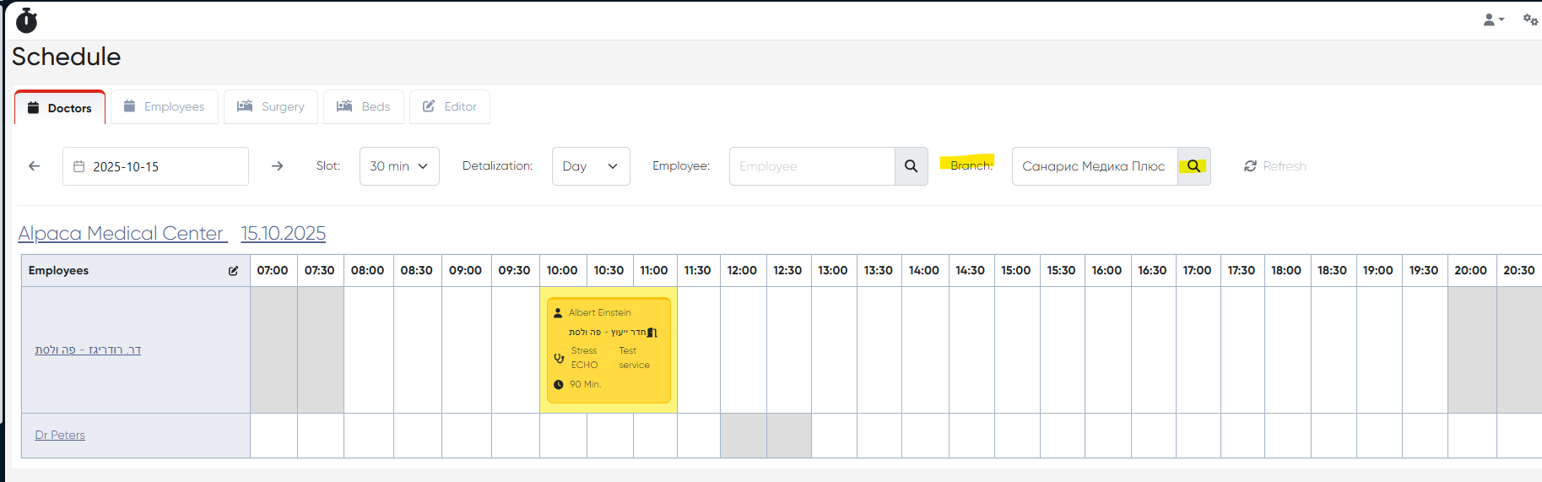Open Albert Einstein's yellow appointment card
The height and width of the screenshot is (482, 1542).
pyautogui.click(x=609, y=350)
